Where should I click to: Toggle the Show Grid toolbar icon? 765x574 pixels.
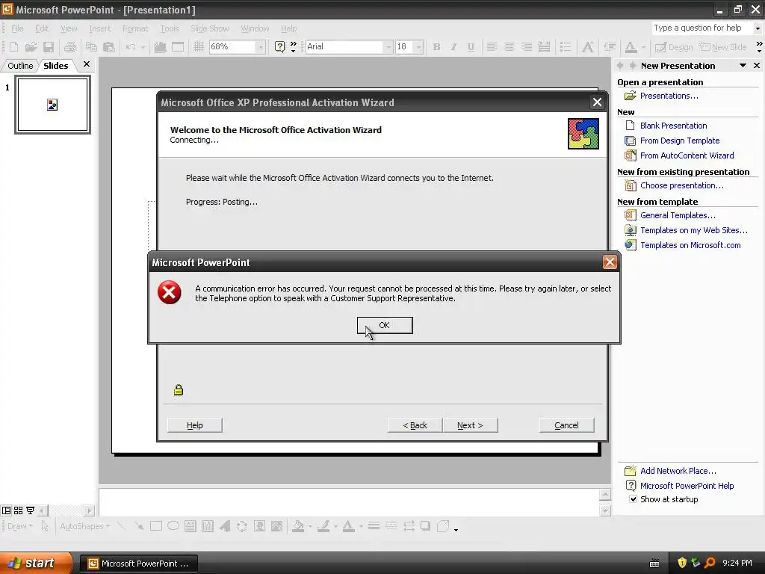click(x=199, y=47)
